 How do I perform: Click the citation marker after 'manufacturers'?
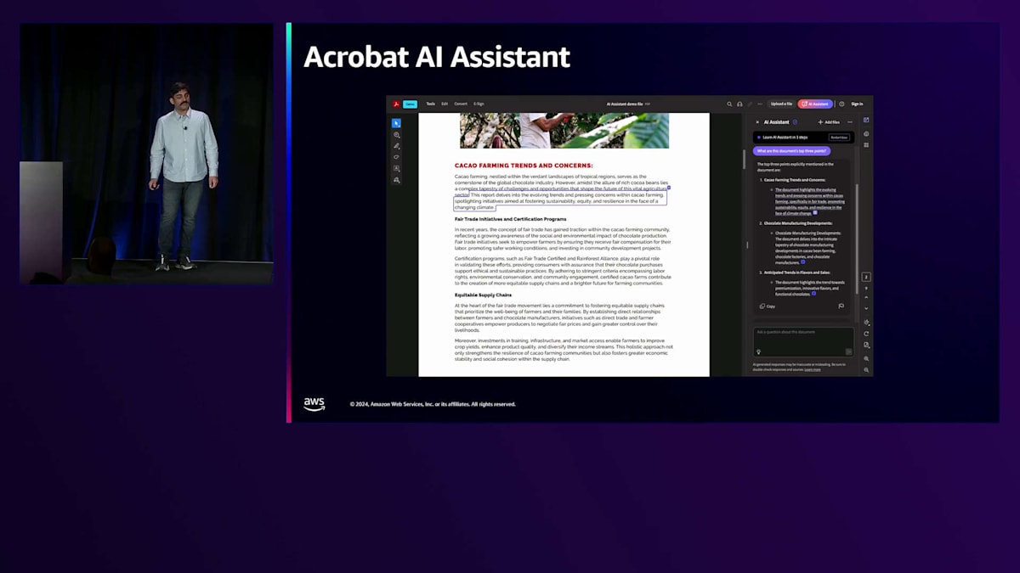coord(802,262)
